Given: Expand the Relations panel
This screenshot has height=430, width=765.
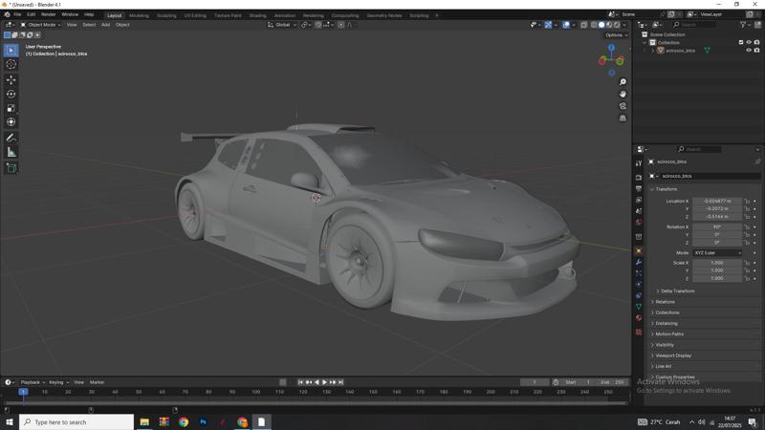Looking at the screenshot, I should pos(665,302).
